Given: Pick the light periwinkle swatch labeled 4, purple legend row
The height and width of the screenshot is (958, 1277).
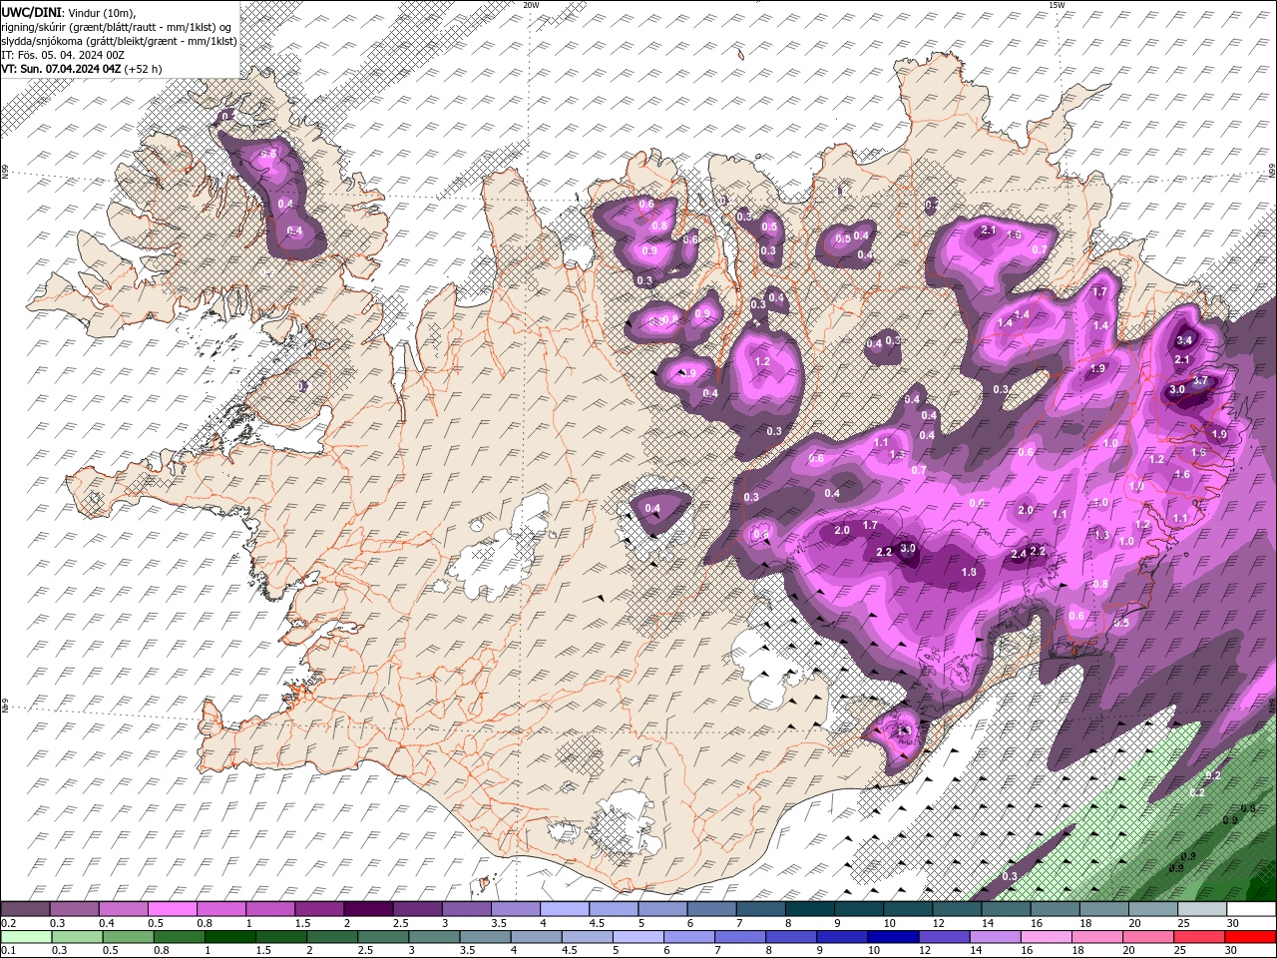Looking at the screenshot, I should (565, 909).
